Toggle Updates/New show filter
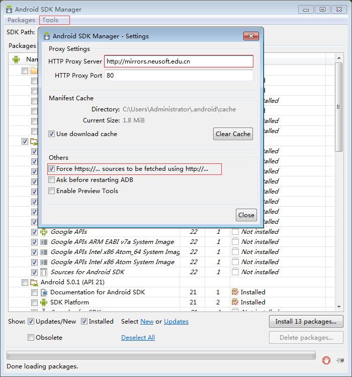This screenshot has height=377, width=352. point(31,322)
